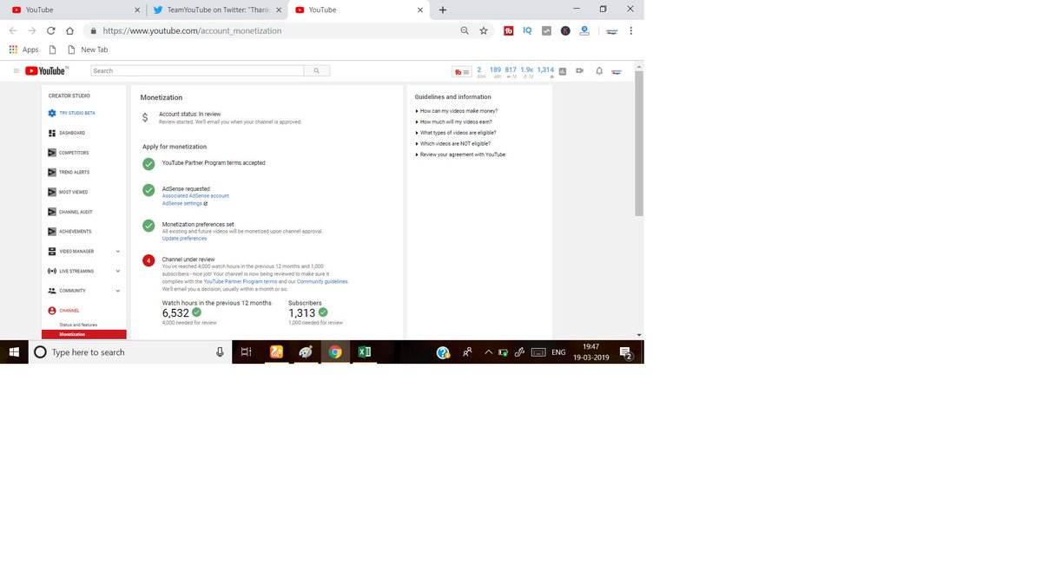Click the YouTube logo in the header

pyautogui.click(x=46, y=70)
